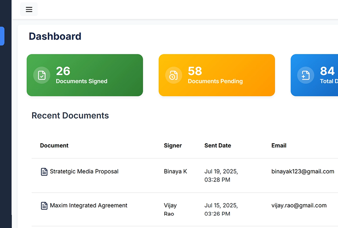Open the green Documents Signed card
Image resolution: width=338 pixels, height=228 pixels.
(x=85, y=75)
